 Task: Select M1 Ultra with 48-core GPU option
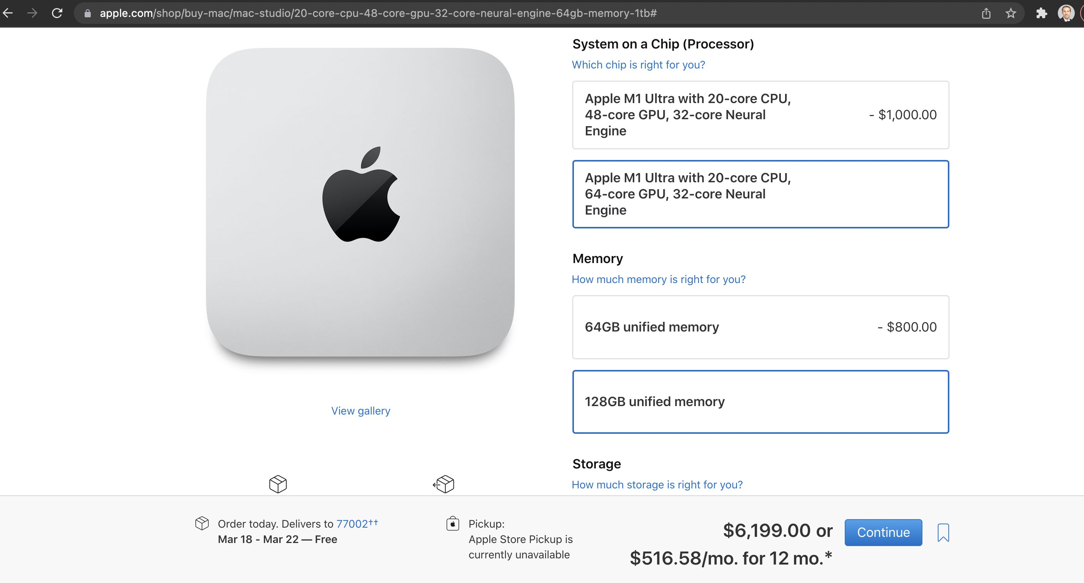760,115
